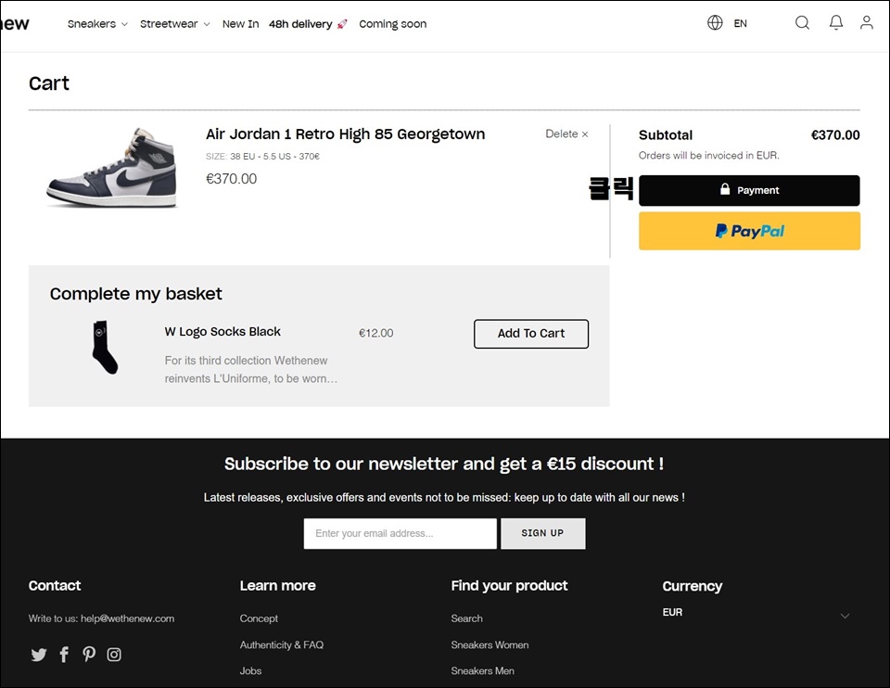Focus the newsletter email address field

[x=400, y=533]
